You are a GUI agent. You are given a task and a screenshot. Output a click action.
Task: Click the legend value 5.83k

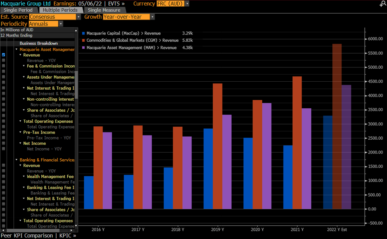(x=187, y=40)
